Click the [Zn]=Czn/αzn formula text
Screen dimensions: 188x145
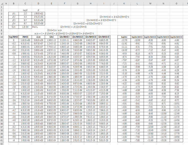coord(54,30)
